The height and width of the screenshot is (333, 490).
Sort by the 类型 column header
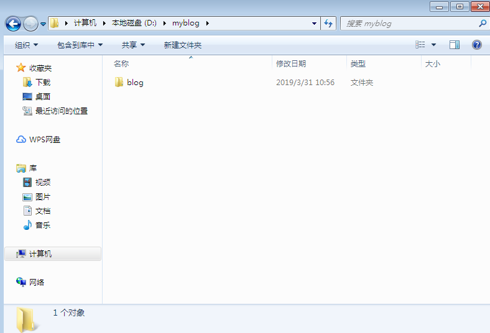[x=358, y=63]
